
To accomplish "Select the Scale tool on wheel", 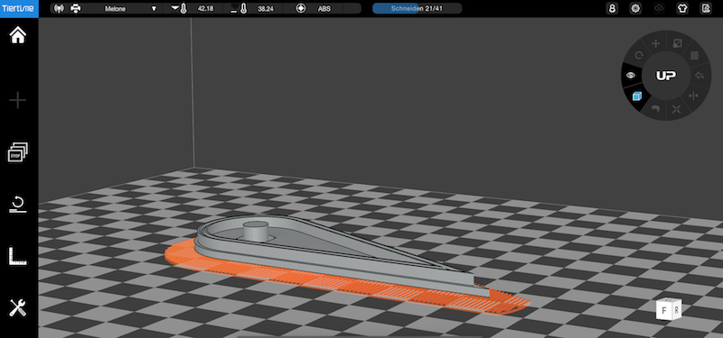I will point(677,43).
